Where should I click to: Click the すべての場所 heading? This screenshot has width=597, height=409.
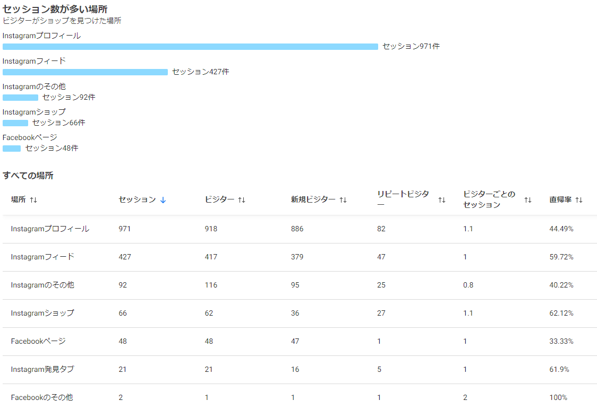pyautogui.click(x=28, y=176)
